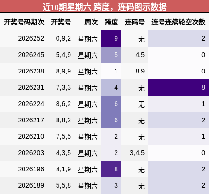Viewport: 209px width, 194px height.
Task: Click draw numbers 8,8,2
Action: tap(63, 120)
